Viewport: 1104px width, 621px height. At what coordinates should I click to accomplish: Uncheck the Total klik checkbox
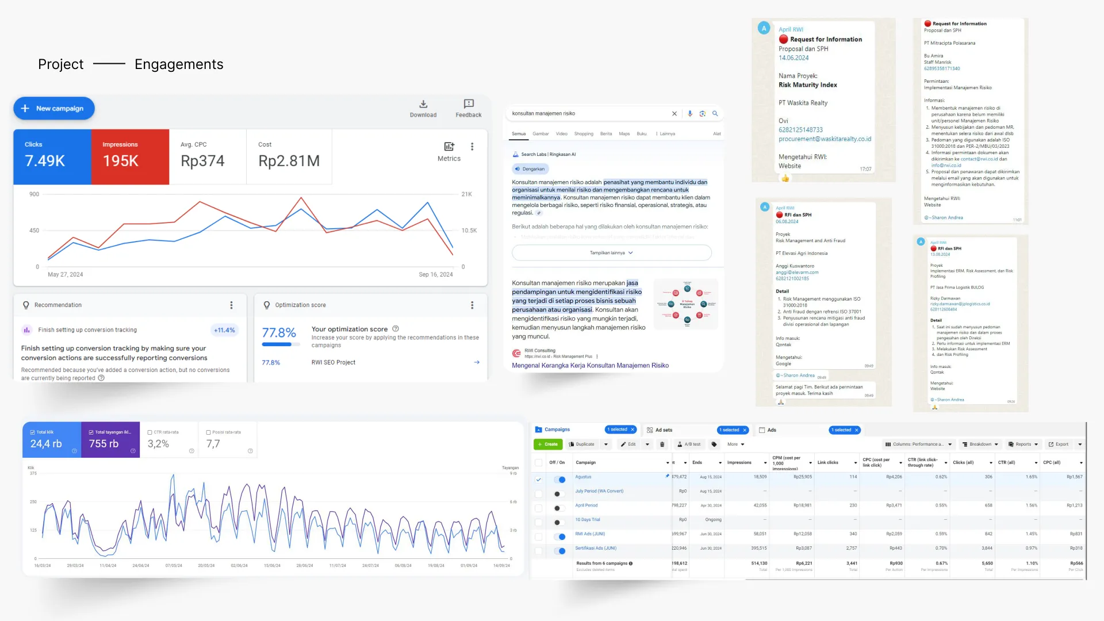pos(33,432)
